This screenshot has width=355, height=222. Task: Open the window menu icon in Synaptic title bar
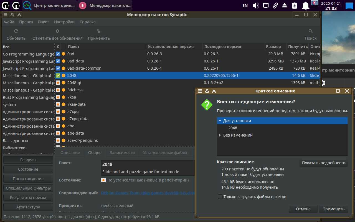point(6,15)
